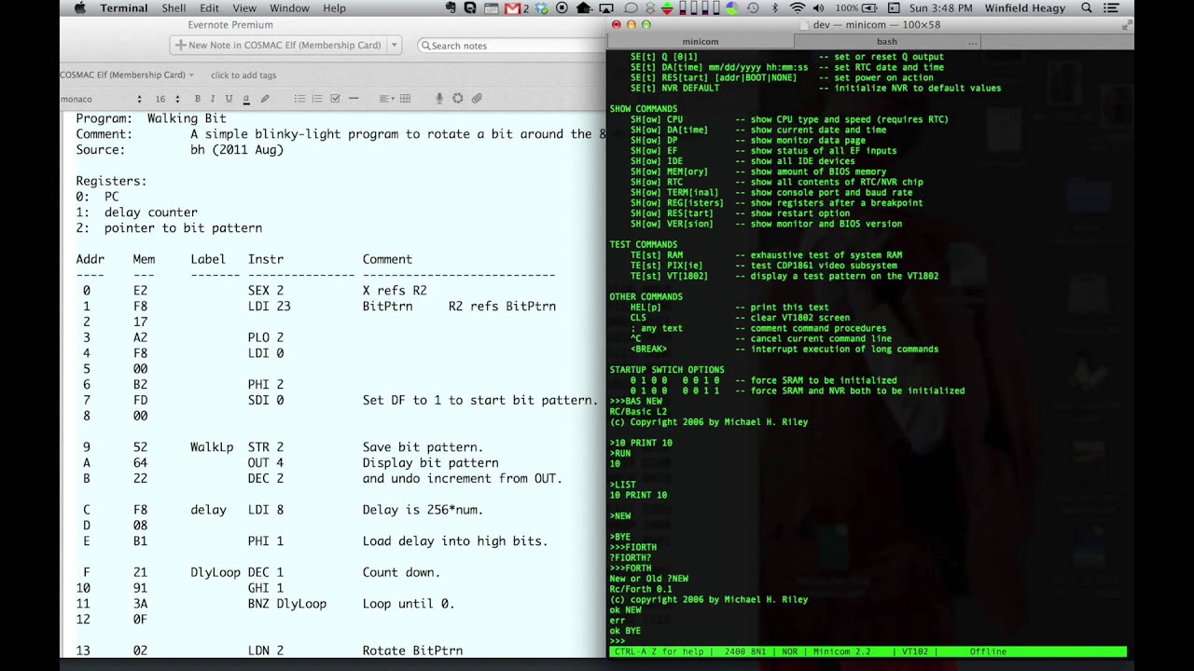This screenshot has height=671, width=1194.
Task: Open the text alignment dropdown
Action: 386,99
